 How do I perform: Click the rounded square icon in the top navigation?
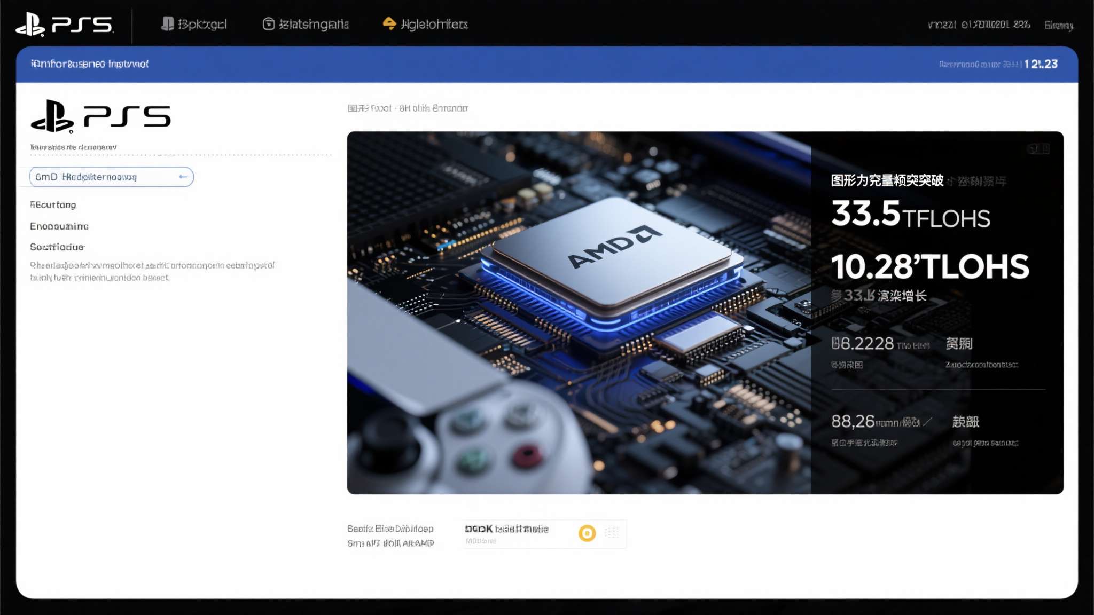(269, 24)
